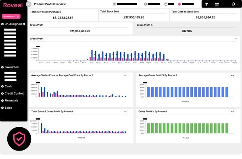Screen dimensions: 242x159
Task: Collapse the Un-Assigned section
Action: (2, 24)
